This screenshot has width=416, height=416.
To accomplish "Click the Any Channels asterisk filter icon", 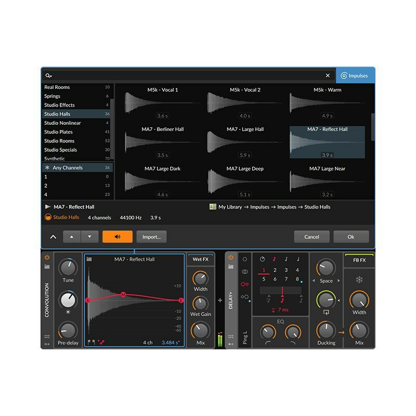I will coord(49,167).
